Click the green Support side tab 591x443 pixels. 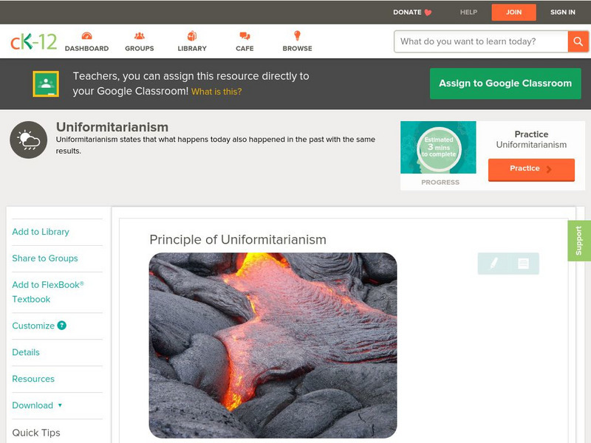point(579,241)
